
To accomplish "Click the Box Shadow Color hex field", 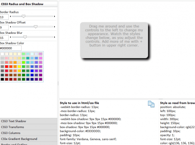I will click(x=11, y=48).
